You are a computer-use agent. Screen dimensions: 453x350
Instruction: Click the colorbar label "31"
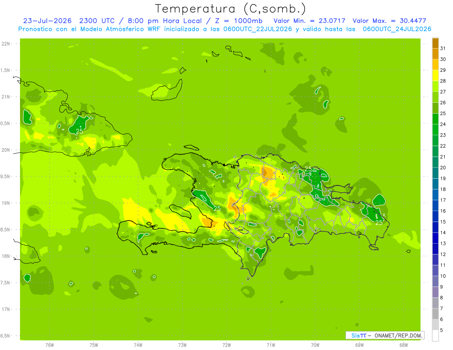443,48
